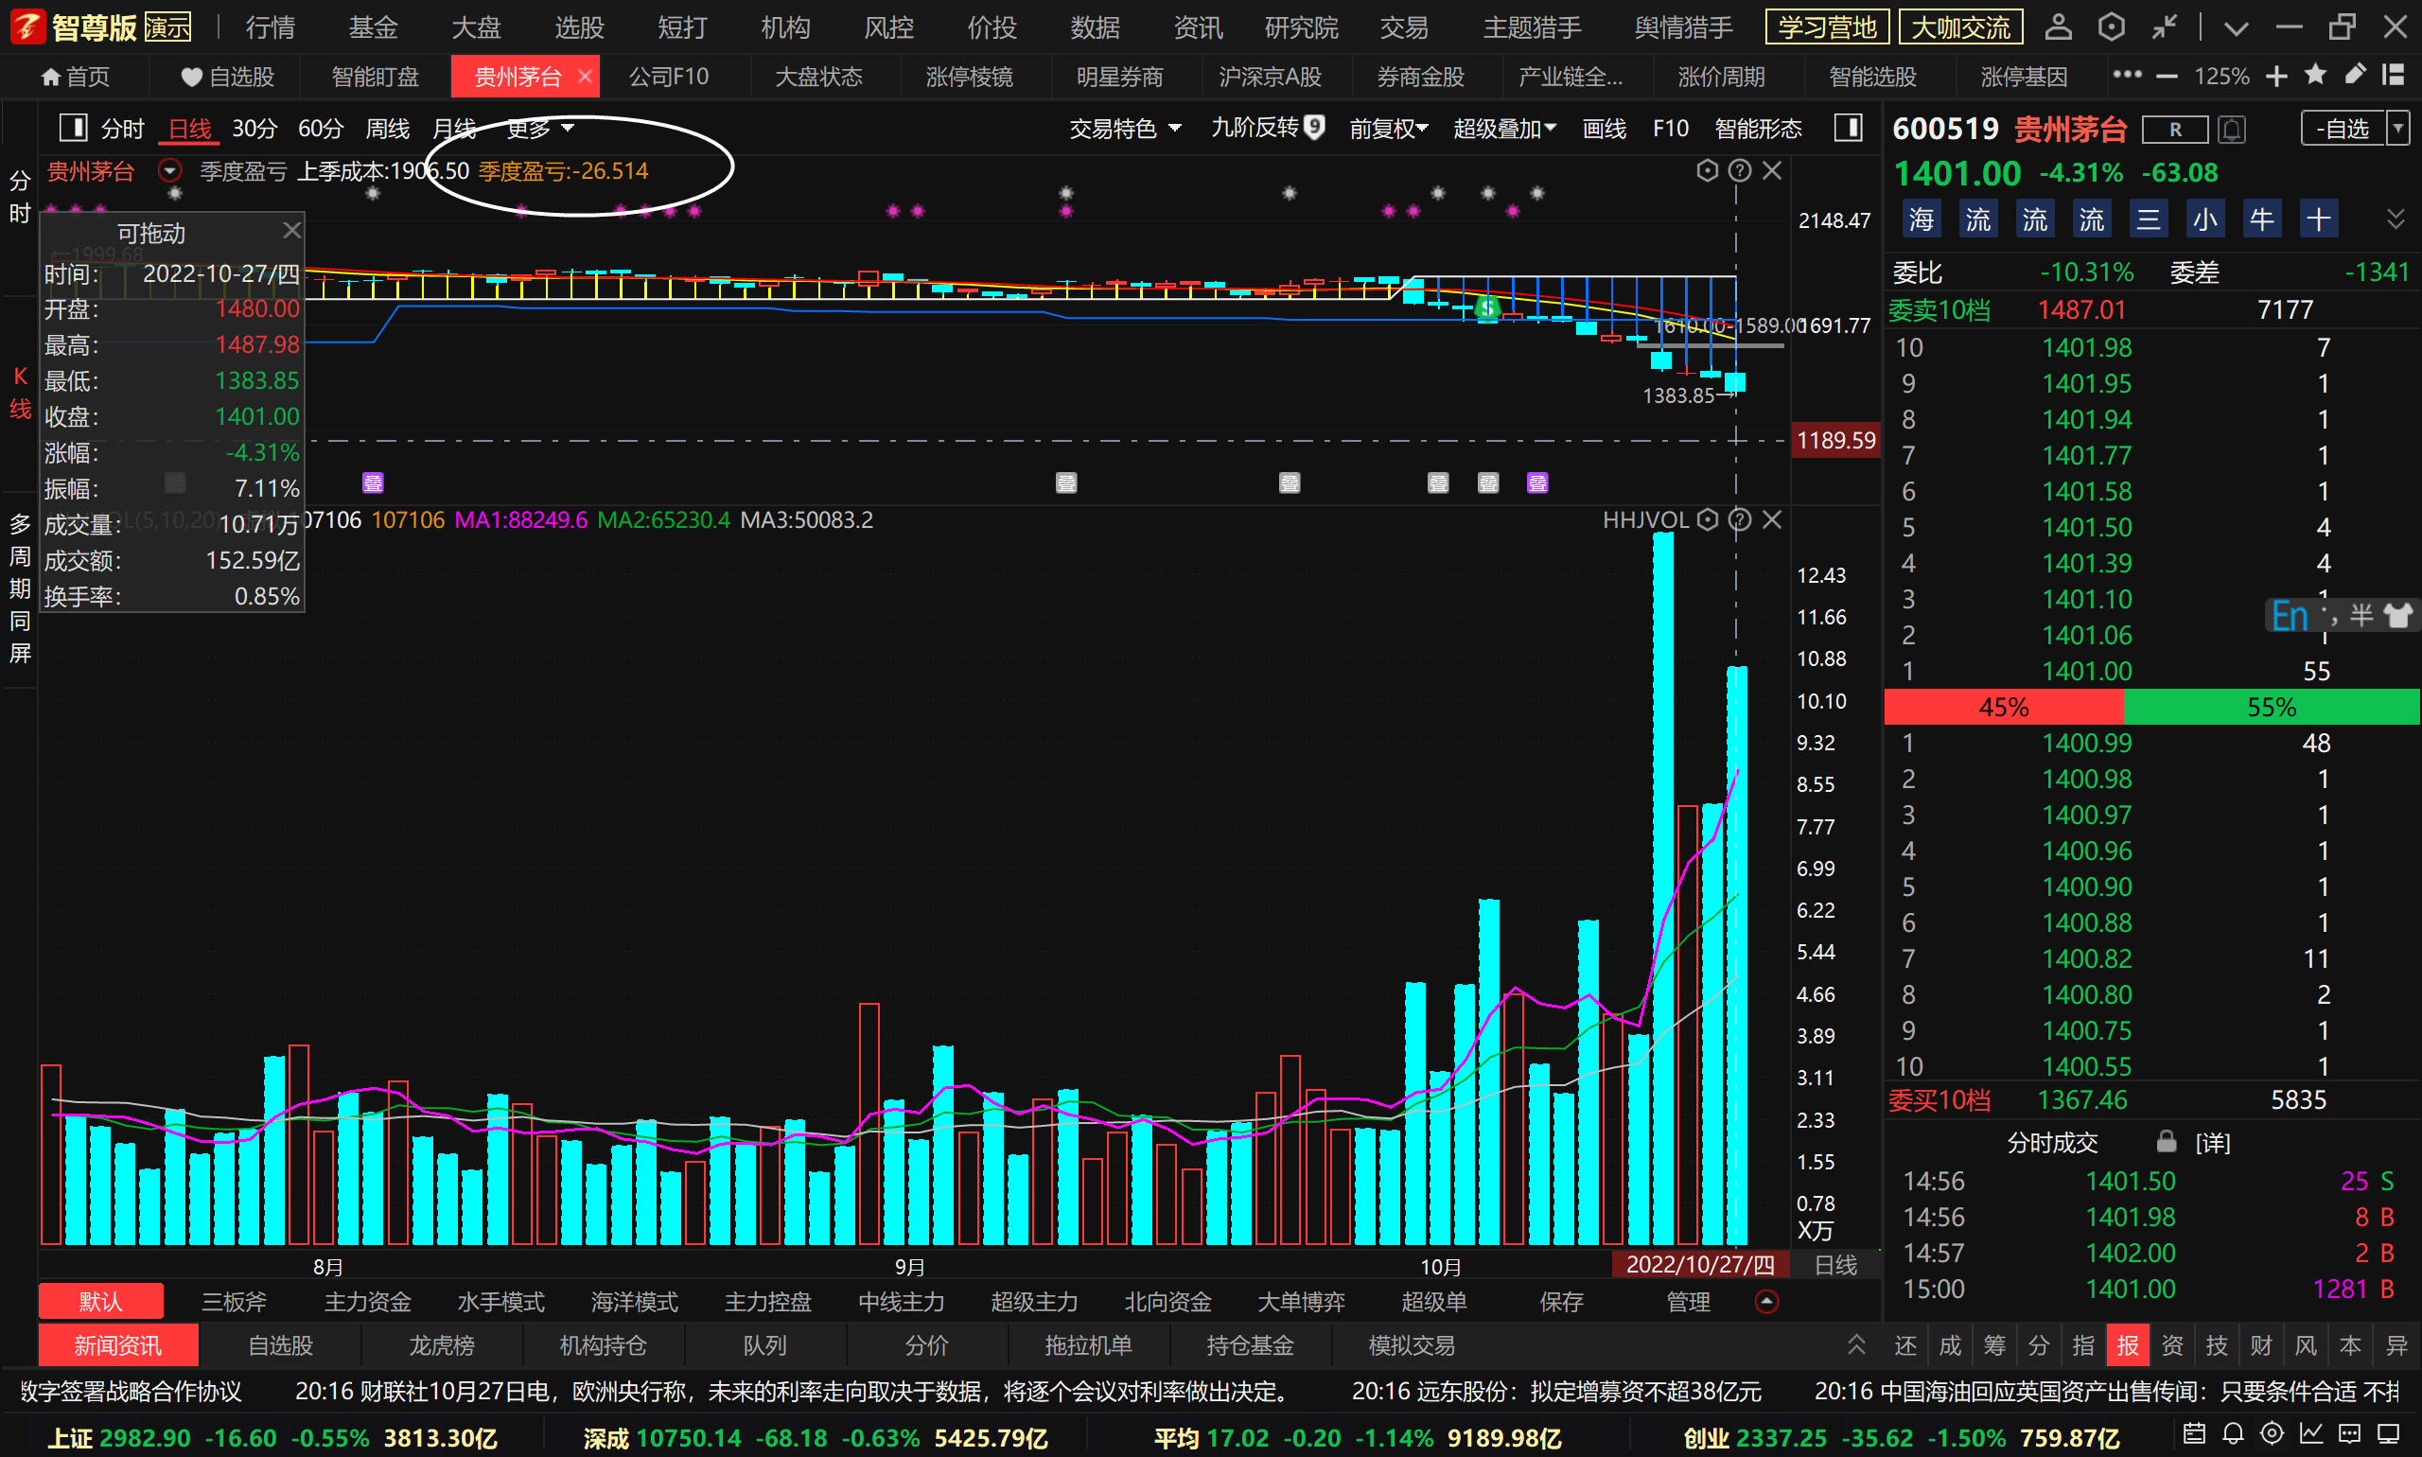Open HHJVOL indicator help icon
This screenshot has height=1457, width=2422.
click(x=1739, y=519)
